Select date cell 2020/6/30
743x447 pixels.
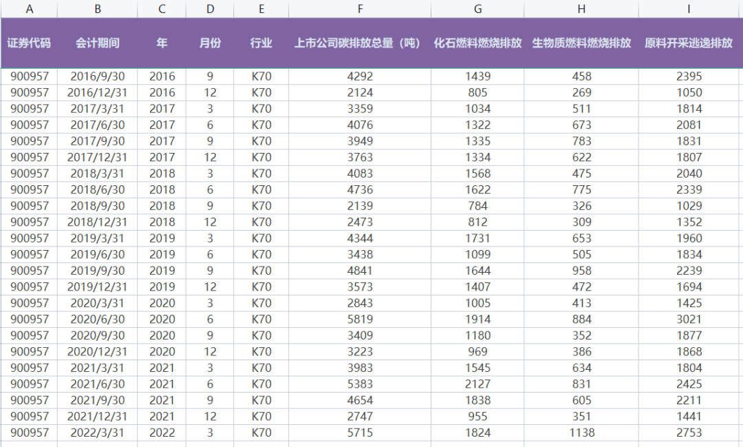(x=97, y=320)
